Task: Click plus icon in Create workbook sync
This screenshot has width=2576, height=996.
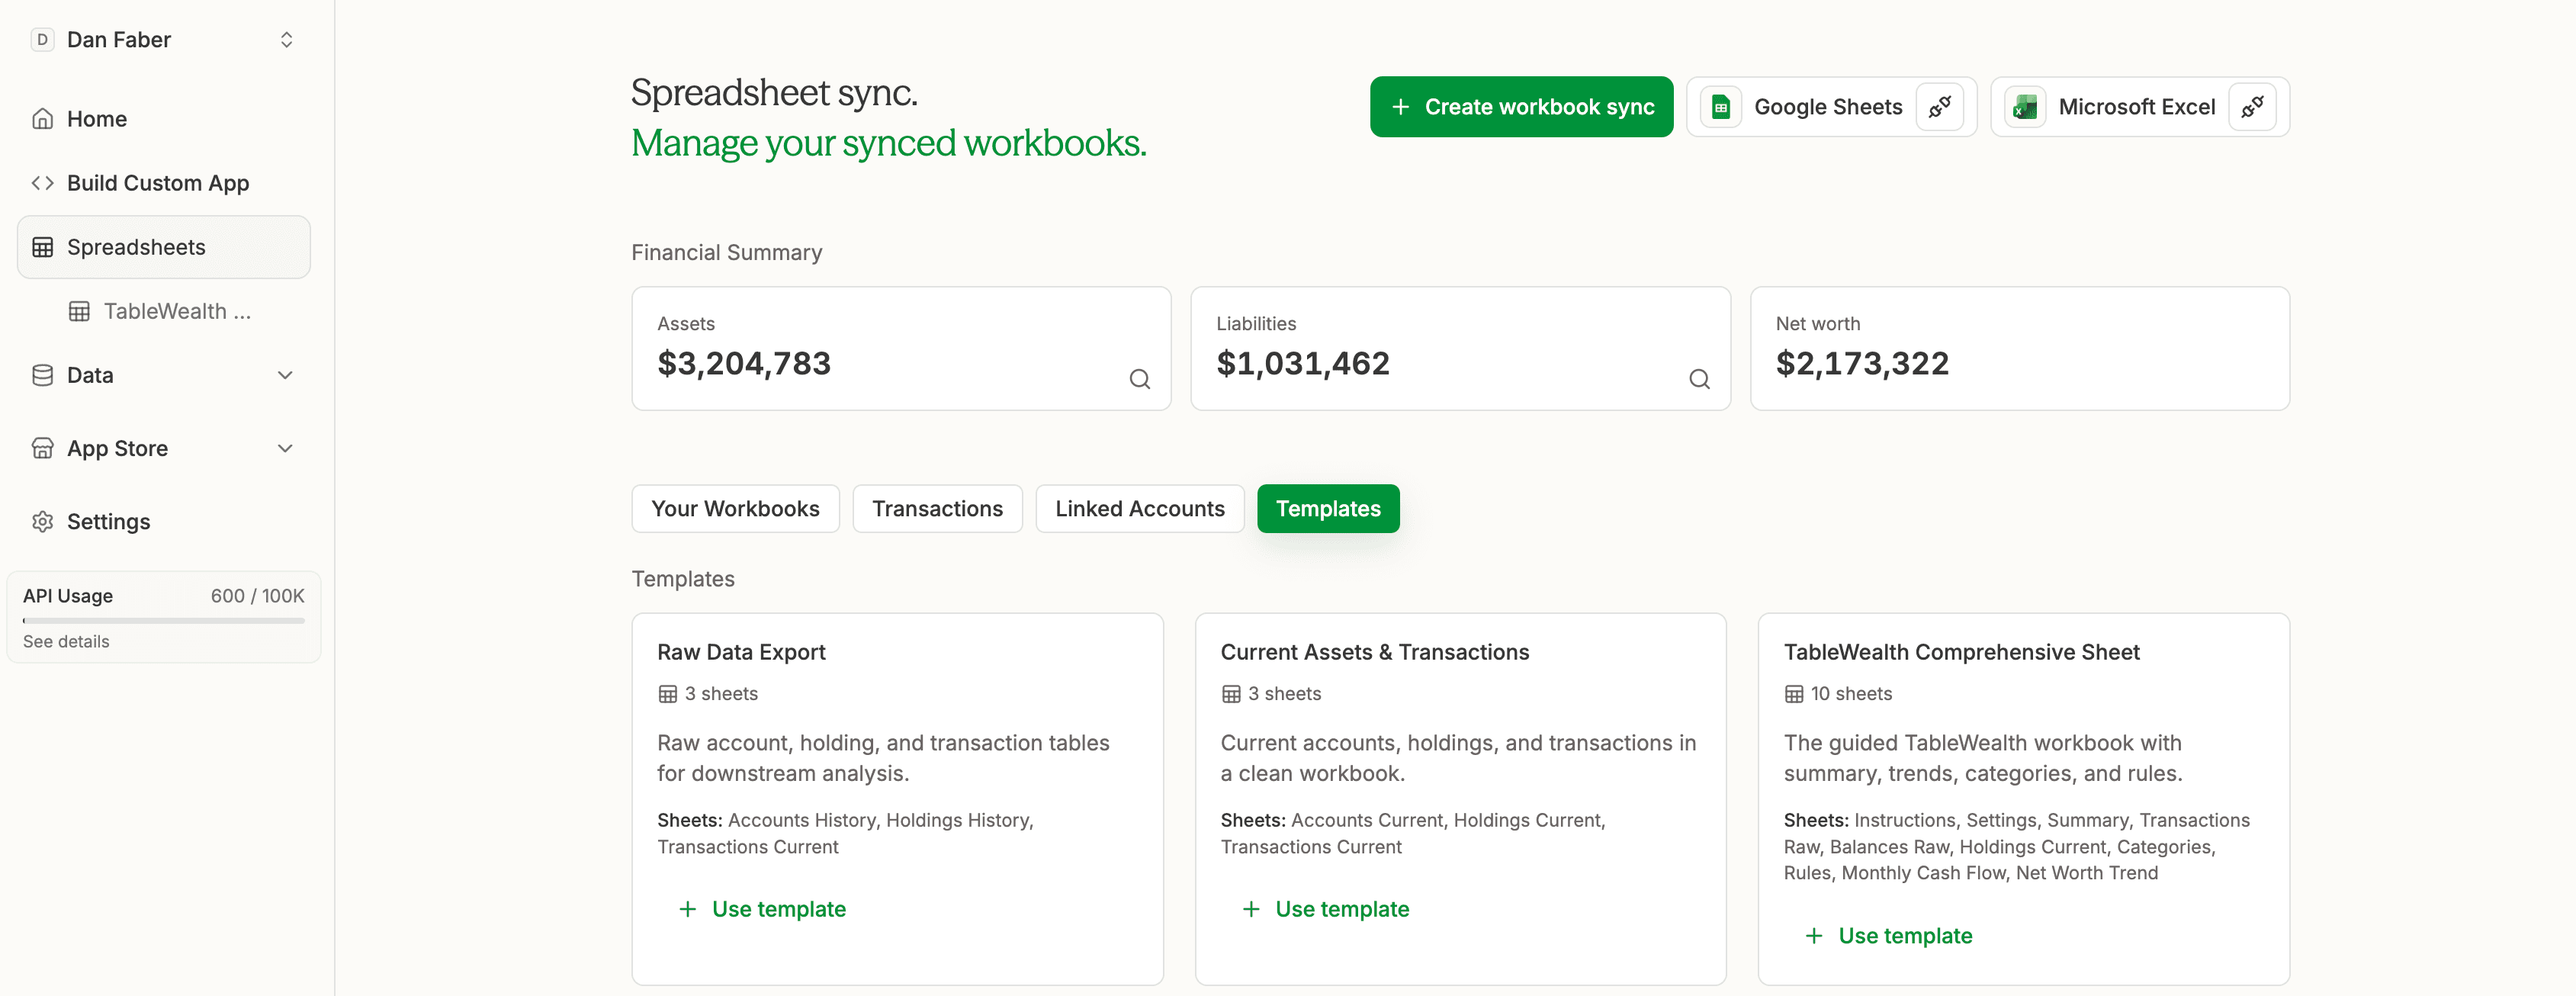Action: 1400,107
